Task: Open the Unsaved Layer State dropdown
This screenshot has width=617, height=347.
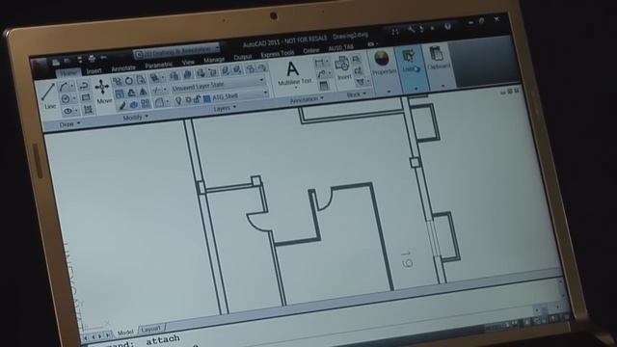Action: pos(218,84)
